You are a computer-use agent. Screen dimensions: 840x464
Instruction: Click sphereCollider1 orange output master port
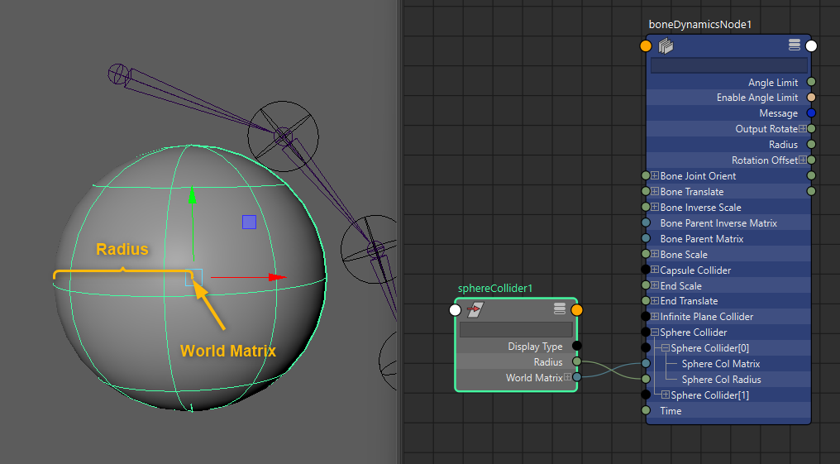pyautogui.click(x=577, y=310)
